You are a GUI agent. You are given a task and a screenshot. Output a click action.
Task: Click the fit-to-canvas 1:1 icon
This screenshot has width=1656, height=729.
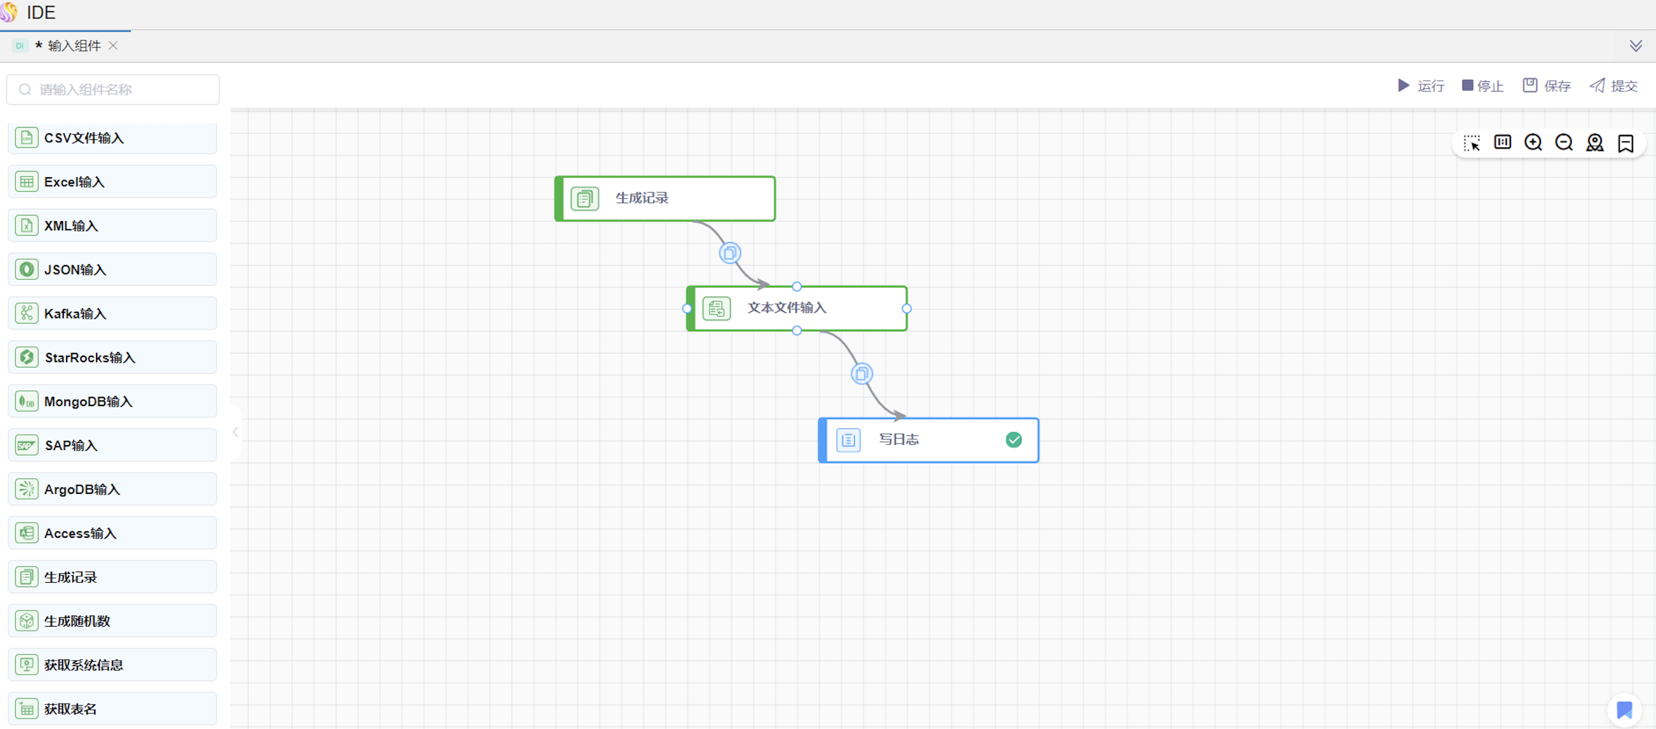(1502, 142)
